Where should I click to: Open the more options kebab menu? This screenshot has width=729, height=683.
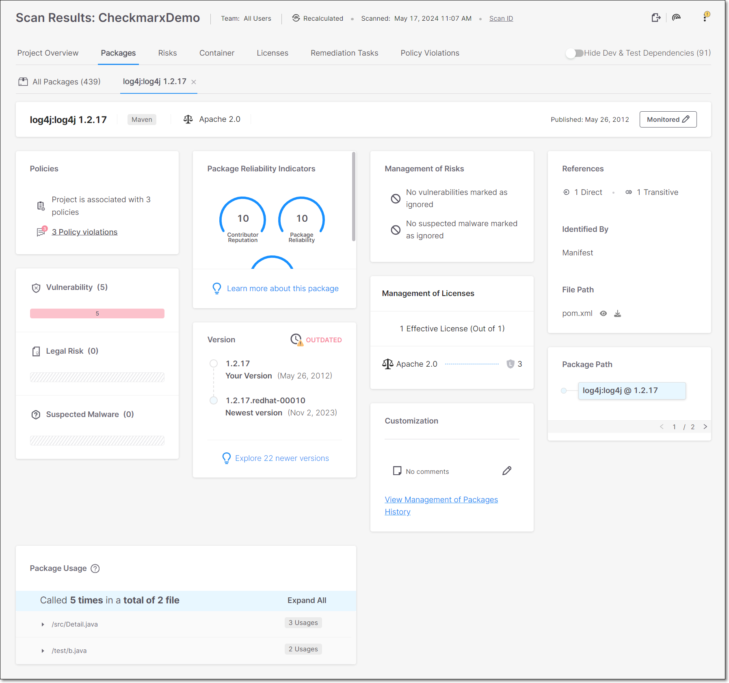tap(705, 17)
